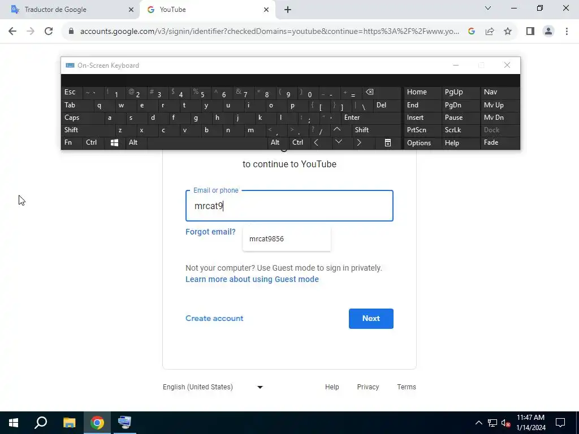Screen dimensions: 579x434
Task: Click Del key on on-screen keyboard
Action: pyautogui.click(x=387, y=105)
